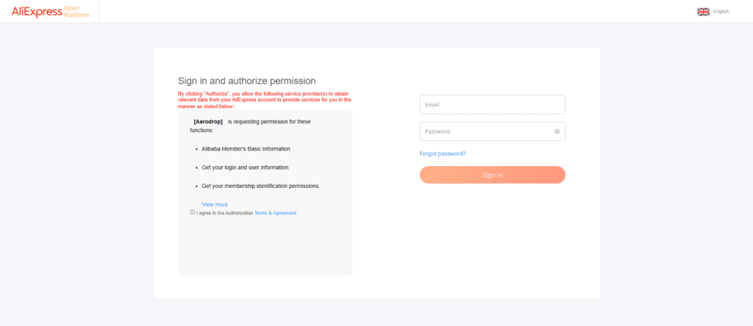Click the [Aerodrop] service provider name

208,121
